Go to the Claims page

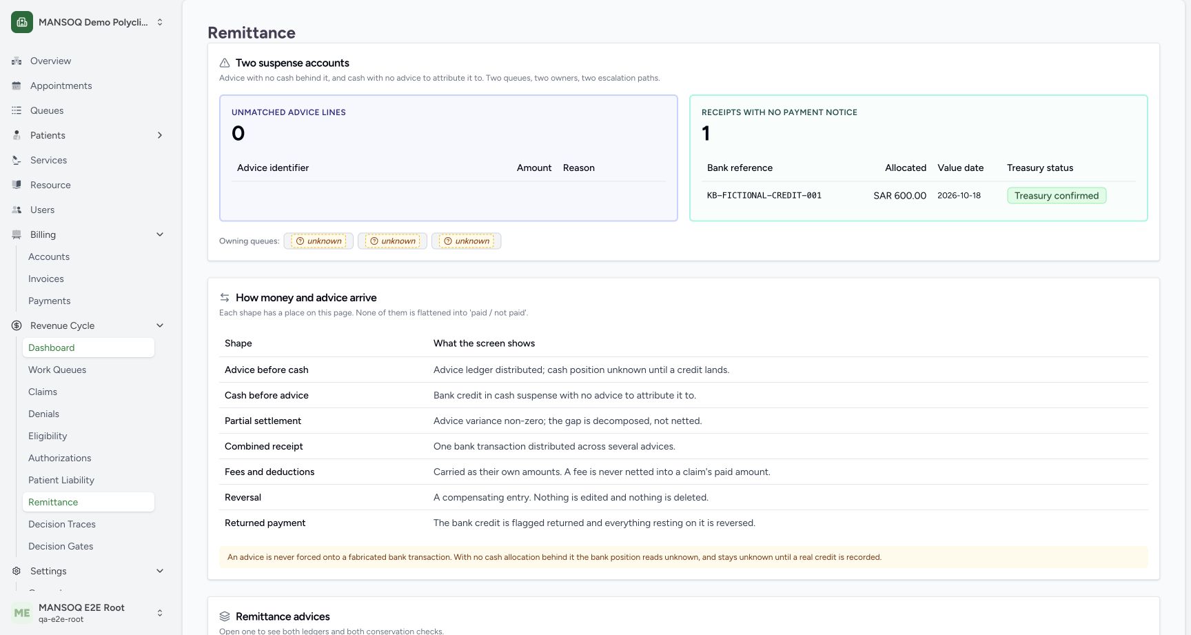pos(43,392)
